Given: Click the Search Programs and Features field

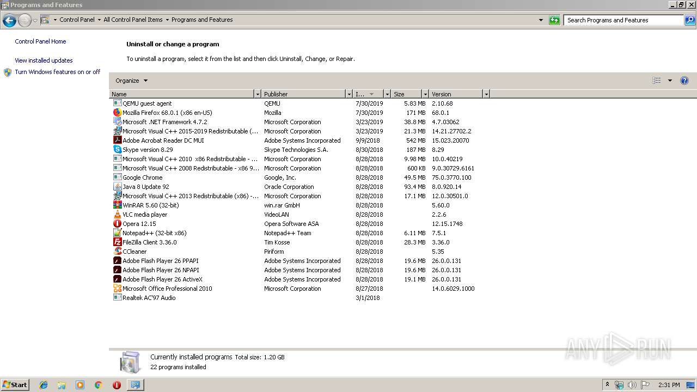Looking at the screenshot, I should pyautogui.click(x=623, y=20).
